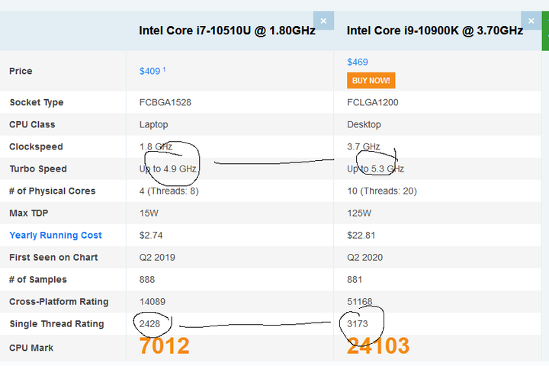This screenshot has width=549, height=366.
Task: Open the Yearly Running Cost link
Action: (56, 235)
